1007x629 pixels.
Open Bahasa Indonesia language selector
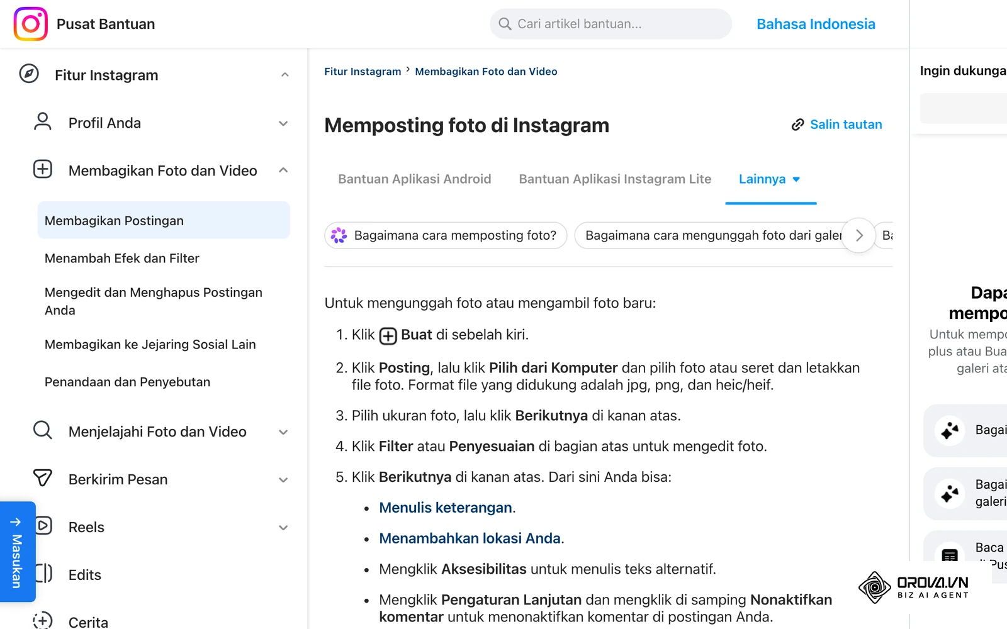pyautogui.click(x=816, y=24)
